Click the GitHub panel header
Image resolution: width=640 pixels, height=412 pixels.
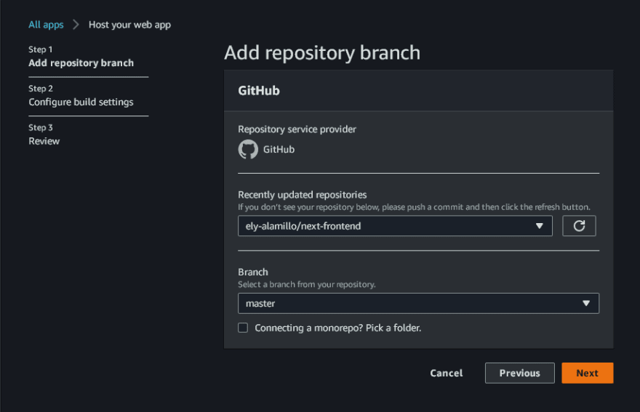[418, 90]
